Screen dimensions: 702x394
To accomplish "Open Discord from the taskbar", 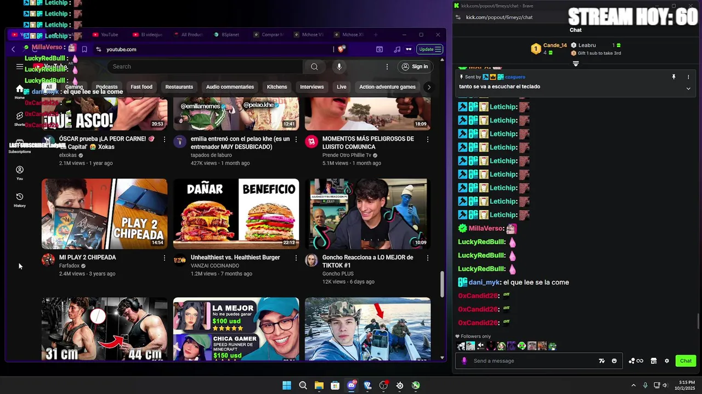I will point(352,385).
